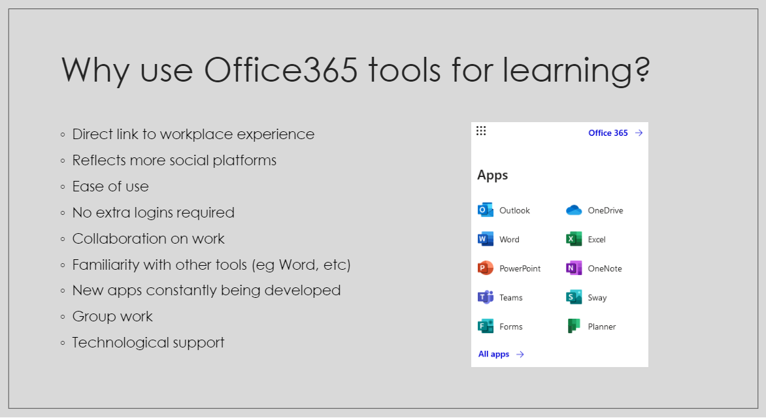Click the Sway app icon

click(x=574, y=297)
